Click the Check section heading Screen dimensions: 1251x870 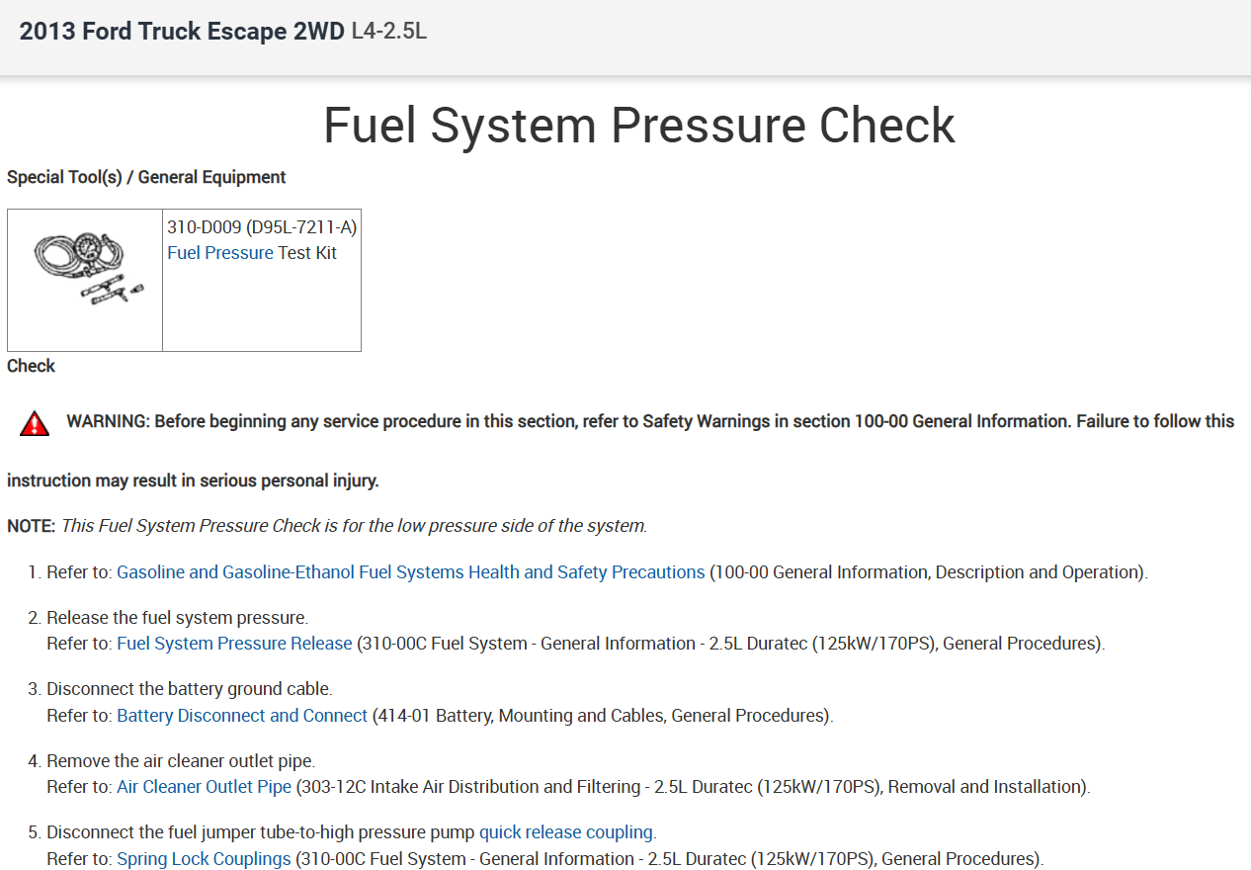[31, 366]
